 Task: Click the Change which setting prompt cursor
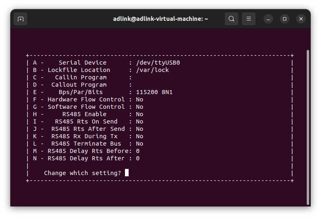[127, 173]
